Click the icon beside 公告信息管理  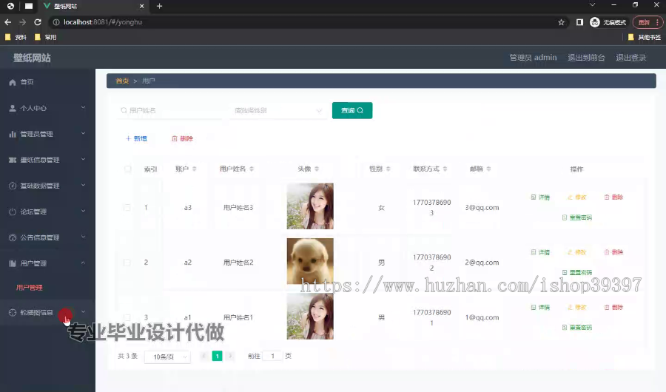pyautogui.click(x=13, y=238)
